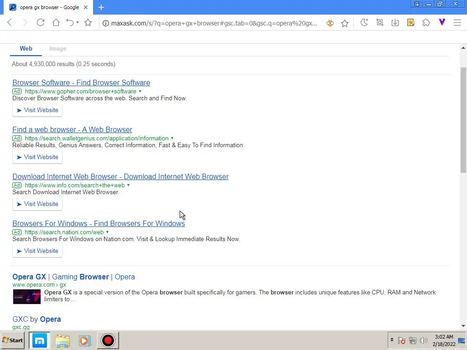Expand search.nation.com ad options arrow

[x=107, y=232]
